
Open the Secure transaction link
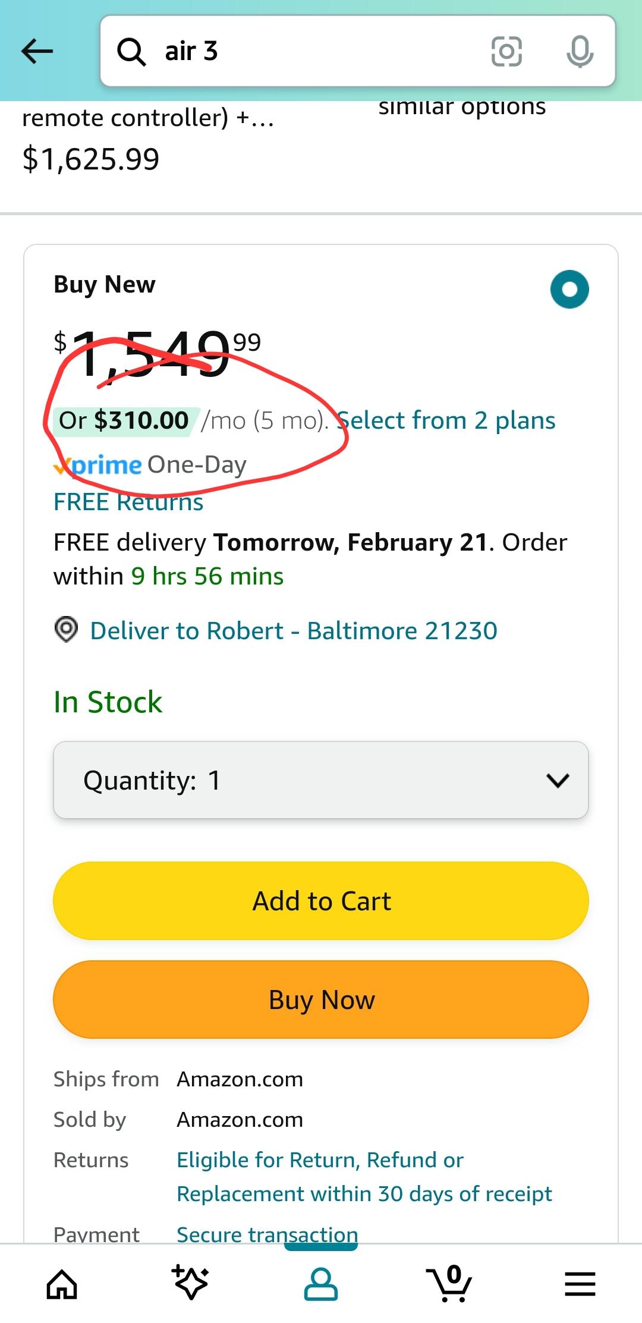(x=266, y=1234)
